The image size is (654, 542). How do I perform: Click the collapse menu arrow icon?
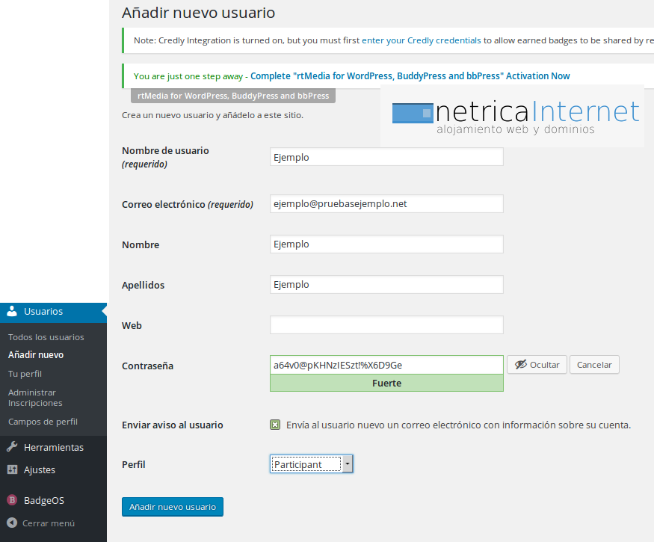coord(12,523)
